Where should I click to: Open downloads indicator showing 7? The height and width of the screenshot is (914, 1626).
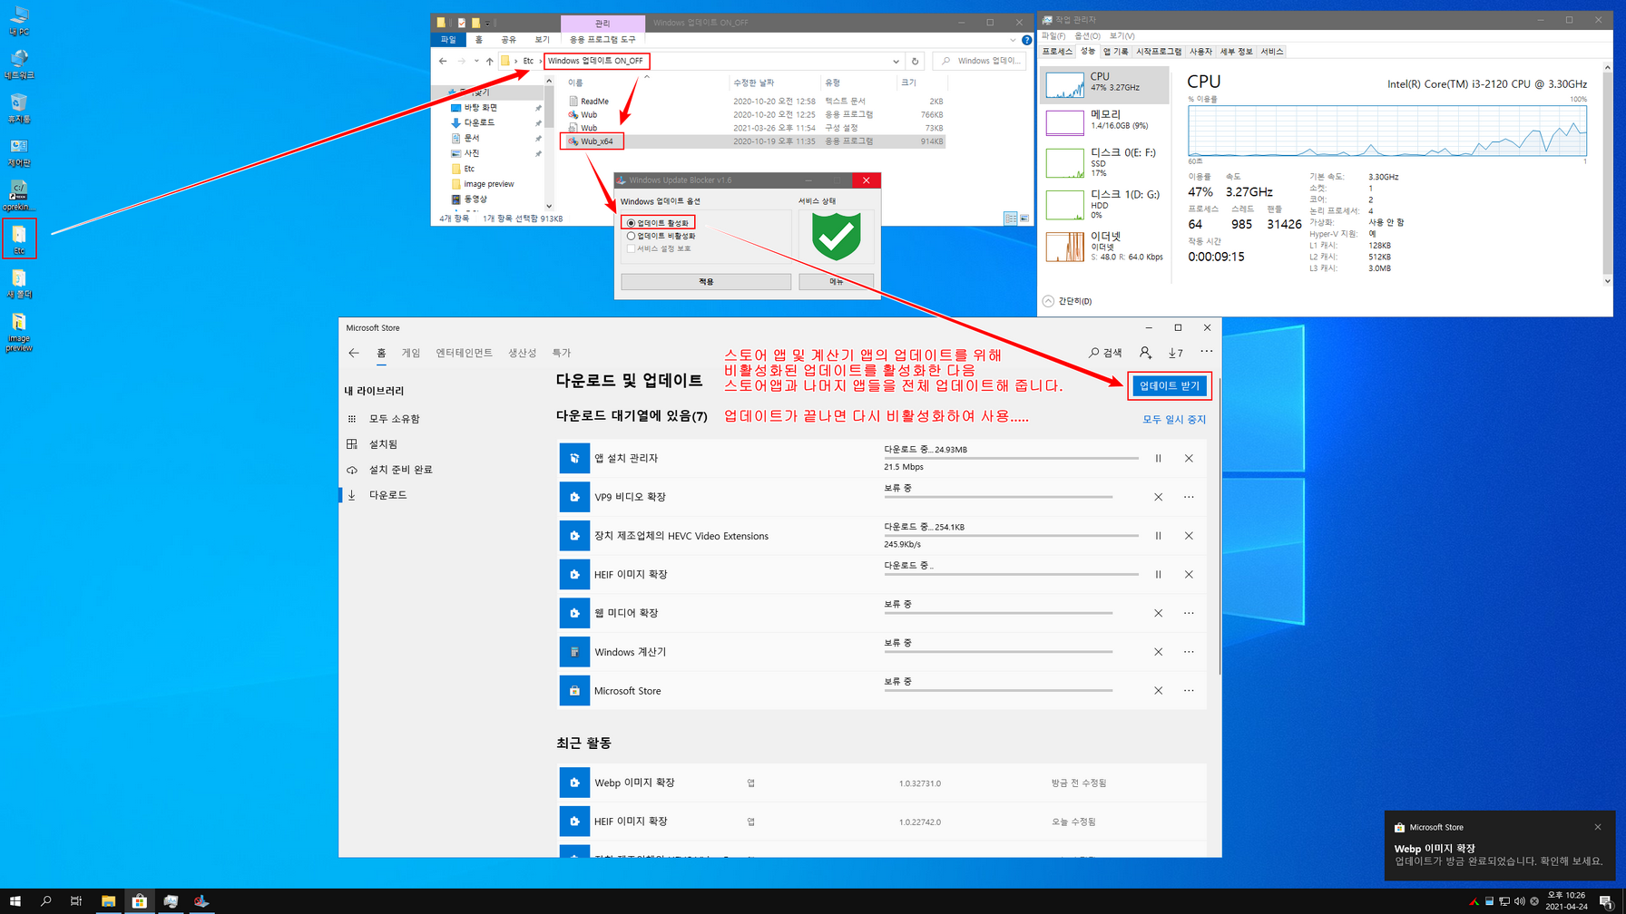(1175, 353)
